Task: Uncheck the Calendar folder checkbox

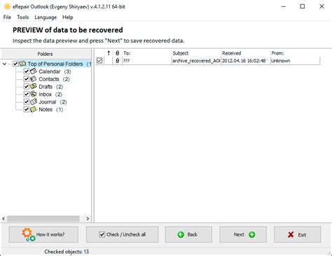Action: [27, 71]
